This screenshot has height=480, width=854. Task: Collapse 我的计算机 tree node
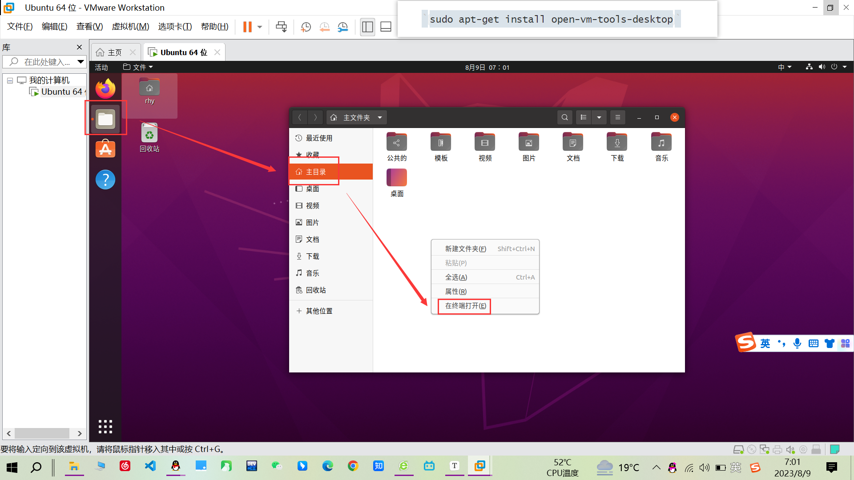(10, 80)
